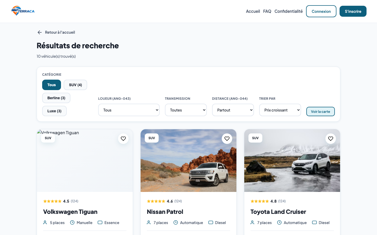Screen dimensions: 377x235
Task: Go to Accueil in navigation
Action: pos(253,11)
